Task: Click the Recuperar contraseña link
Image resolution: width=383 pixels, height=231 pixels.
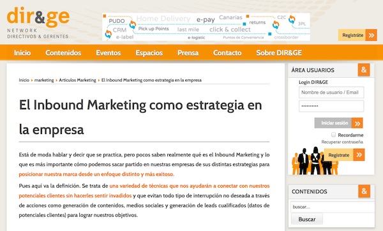Action: (x=342, y=142)
